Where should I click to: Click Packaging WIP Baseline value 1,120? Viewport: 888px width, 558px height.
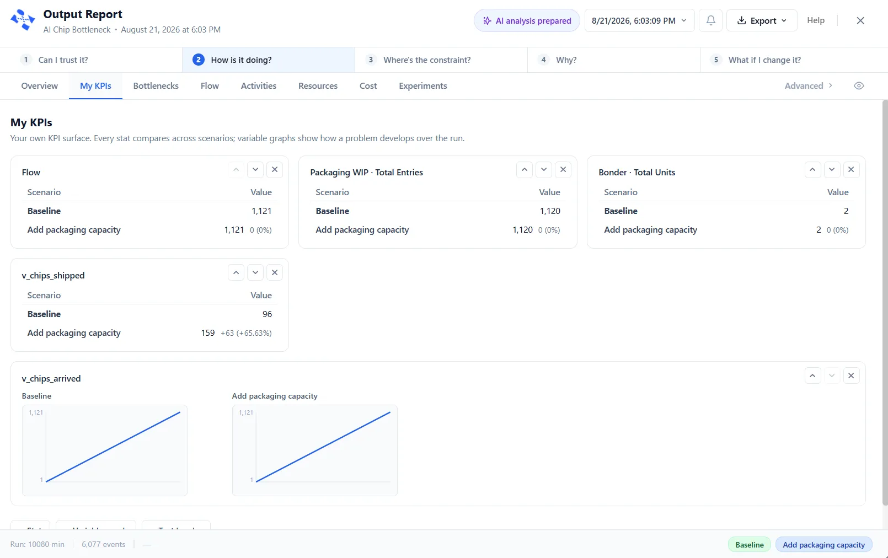550,211
